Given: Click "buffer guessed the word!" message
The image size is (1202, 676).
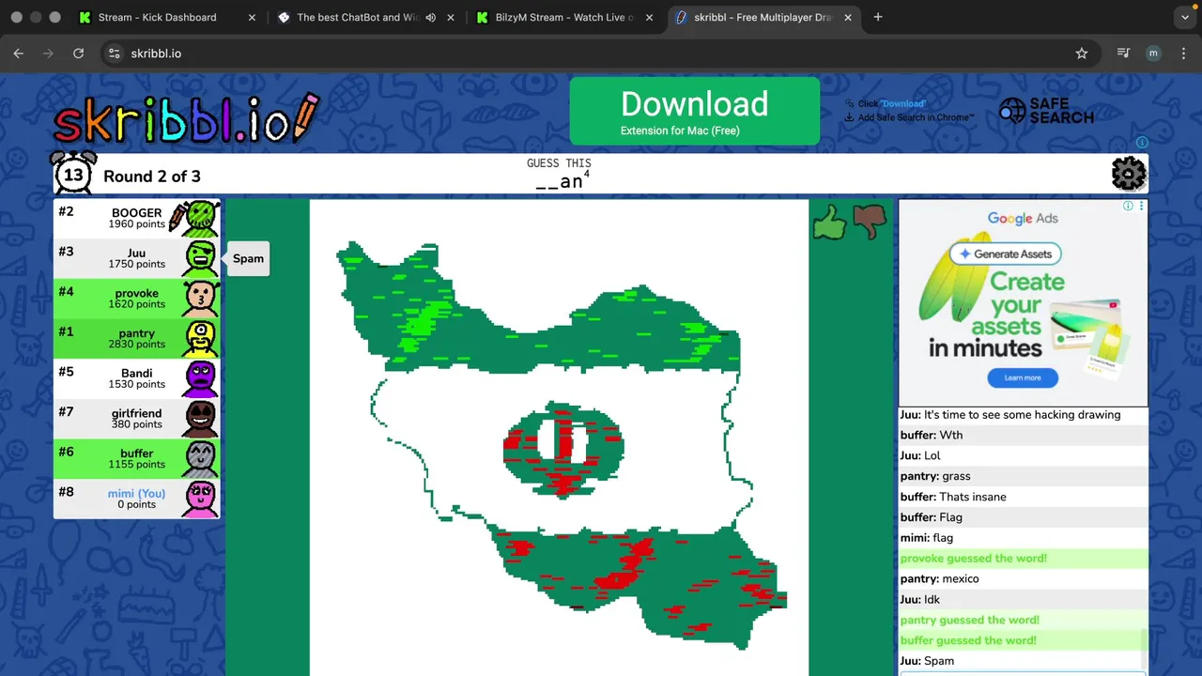Looking at the screenshot, I should (968, 640).
